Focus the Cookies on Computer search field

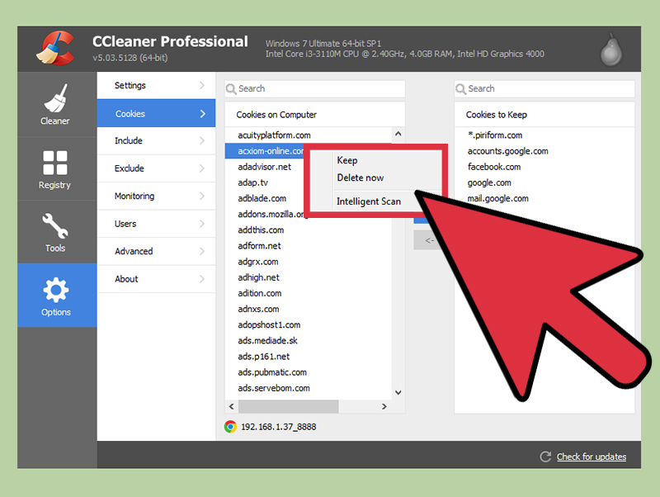click(315, 89)
